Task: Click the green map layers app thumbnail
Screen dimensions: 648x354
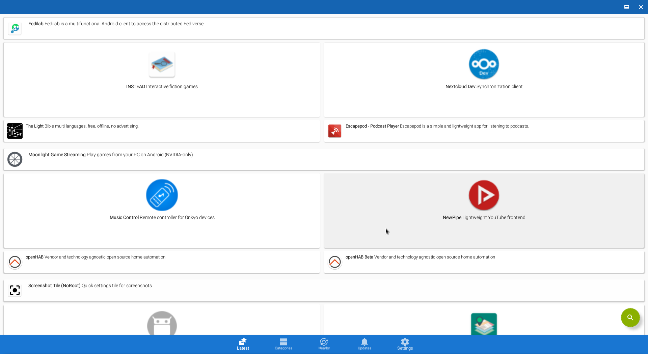Action: (x=484, y=324)
